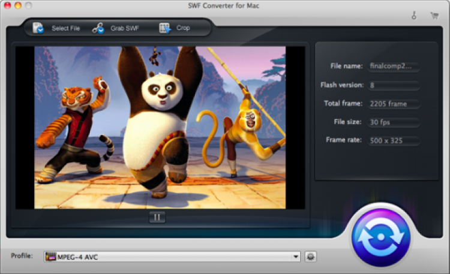
Task: Click the MPEG-4 AVC profile combo box
Action: [x=168, y=257]
